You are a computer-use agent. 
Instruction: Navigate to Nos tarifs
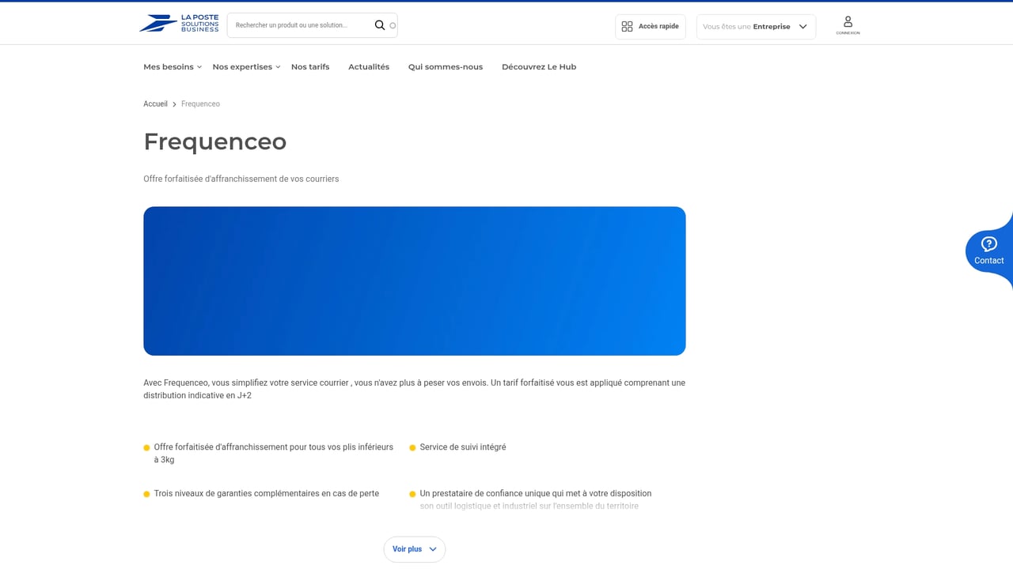(309, 66)
